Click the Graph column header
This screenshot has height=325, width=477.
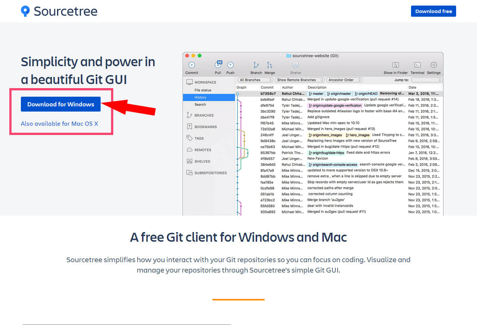click(241, 87)
